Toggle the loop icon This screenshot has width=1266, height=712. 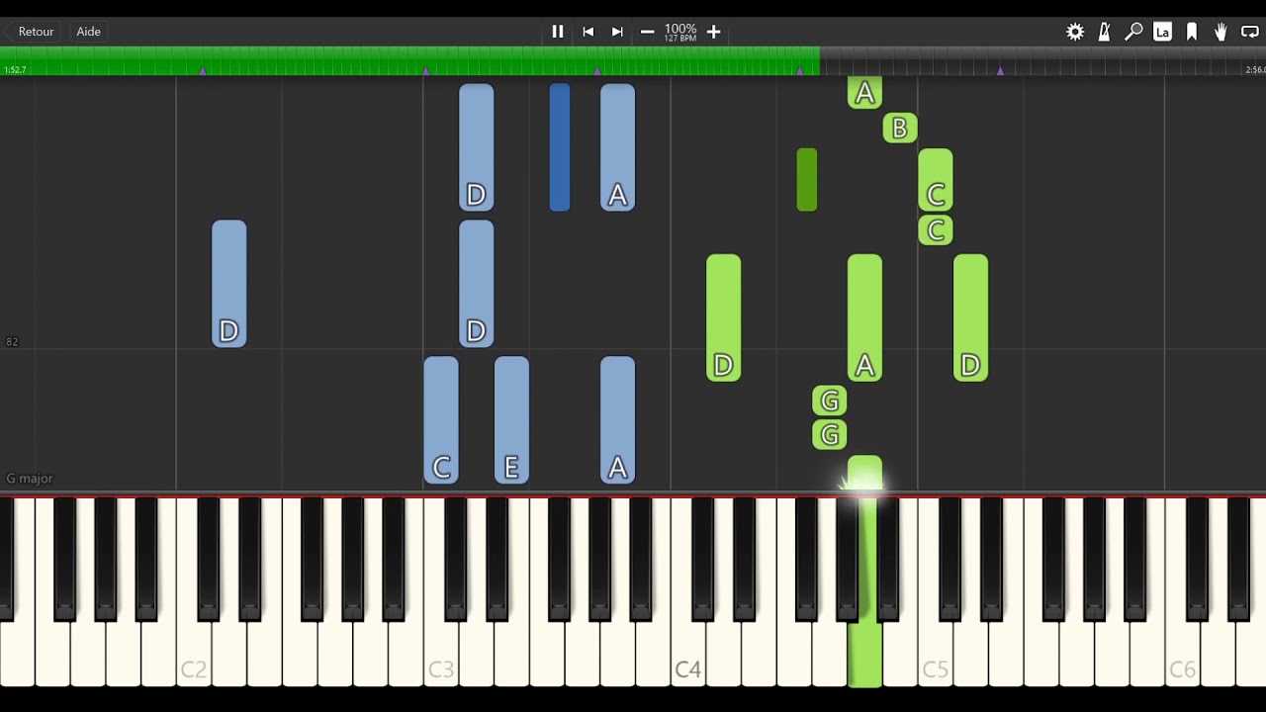(1250, 32)
